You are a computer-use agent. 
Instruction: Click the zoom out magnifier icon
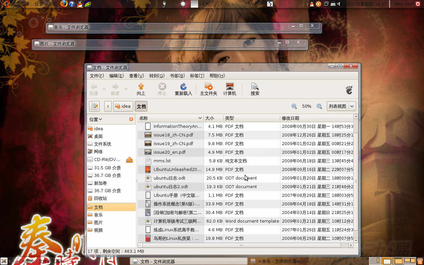pos(294,106)
